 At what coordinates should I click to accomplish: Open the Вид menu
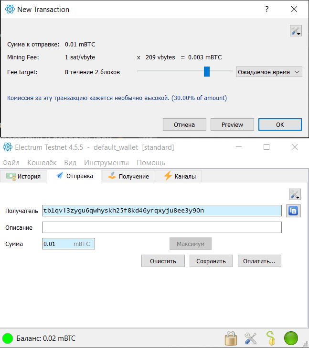[x=70, y=163]
